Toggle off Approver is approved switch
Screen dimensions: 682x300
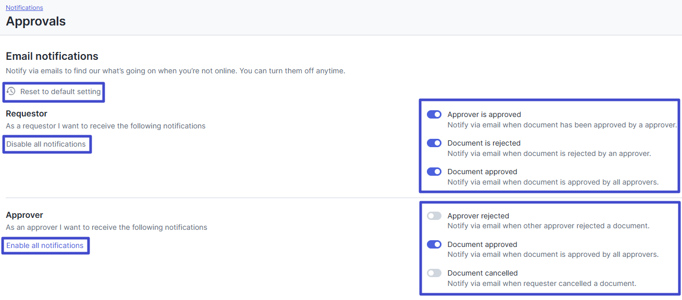pyautogui.click(x=434, y=114)
